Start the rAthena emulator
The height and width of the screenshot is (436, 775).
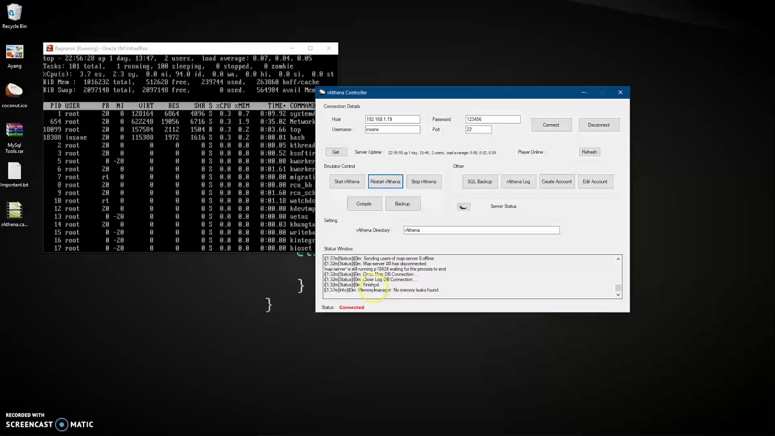347,182
